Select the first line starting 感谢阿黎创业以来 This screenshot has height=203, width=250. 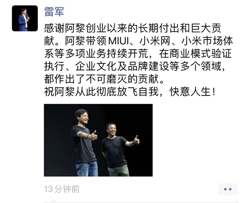pyautogui.click(x=133, y=28)
